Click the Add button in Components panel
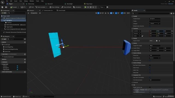175x98 pixels. click(4, 13)
